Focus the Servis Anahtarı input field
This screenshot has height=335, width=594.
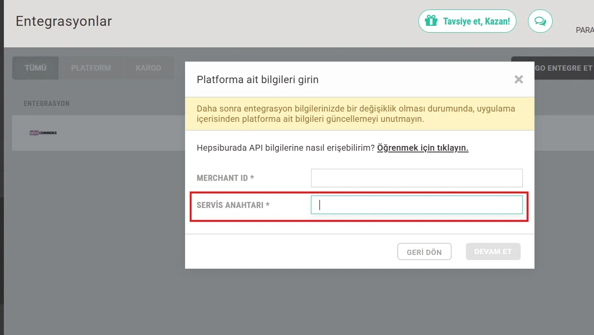[417, 205]
